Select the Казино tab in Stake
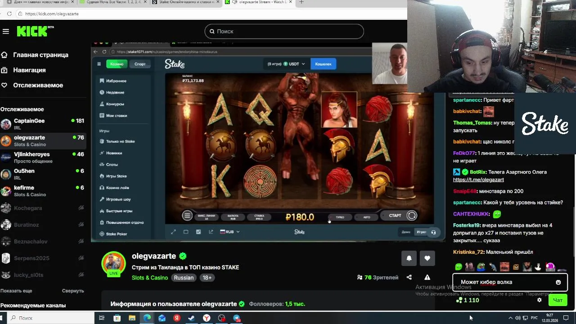This screenshot has width=576, height=324. tap(117, 64)
